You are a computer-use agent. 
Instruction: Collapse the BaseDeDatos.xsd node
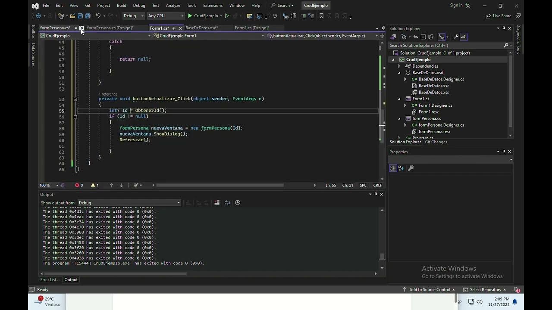click(399, 73)
